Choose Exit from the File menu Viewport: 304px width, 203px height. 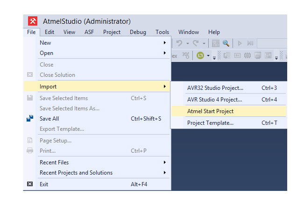click(44, 184)
